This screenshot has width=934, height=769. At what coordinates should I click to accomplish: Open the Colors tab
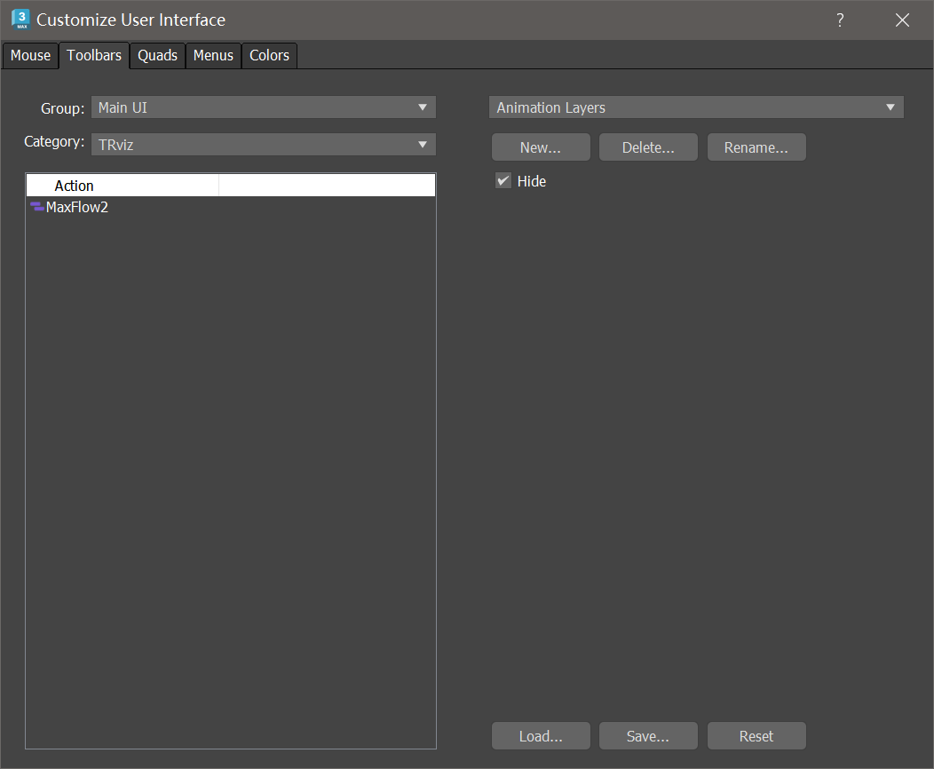coord(269,55)
